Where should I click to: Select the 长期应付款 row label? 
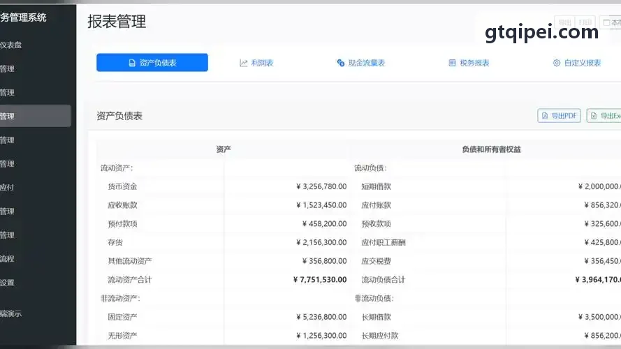point(380,335)
